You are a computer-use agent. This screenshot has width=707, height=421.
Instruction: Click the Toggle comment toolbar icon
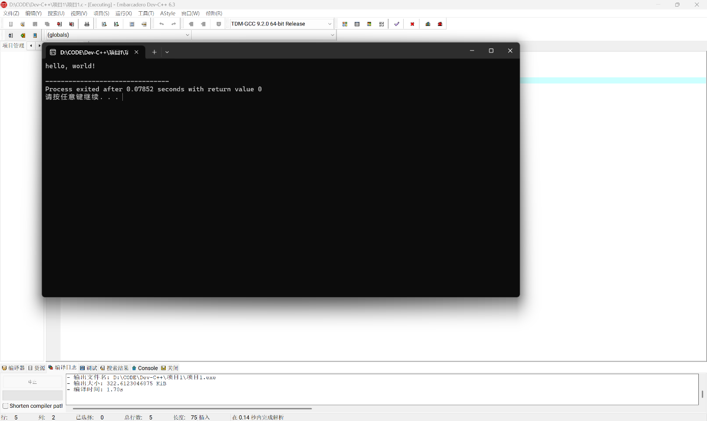tap(219, 24)
